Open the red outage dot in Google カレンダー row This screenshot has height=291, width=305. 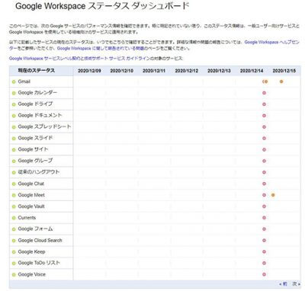pos(264,93)
